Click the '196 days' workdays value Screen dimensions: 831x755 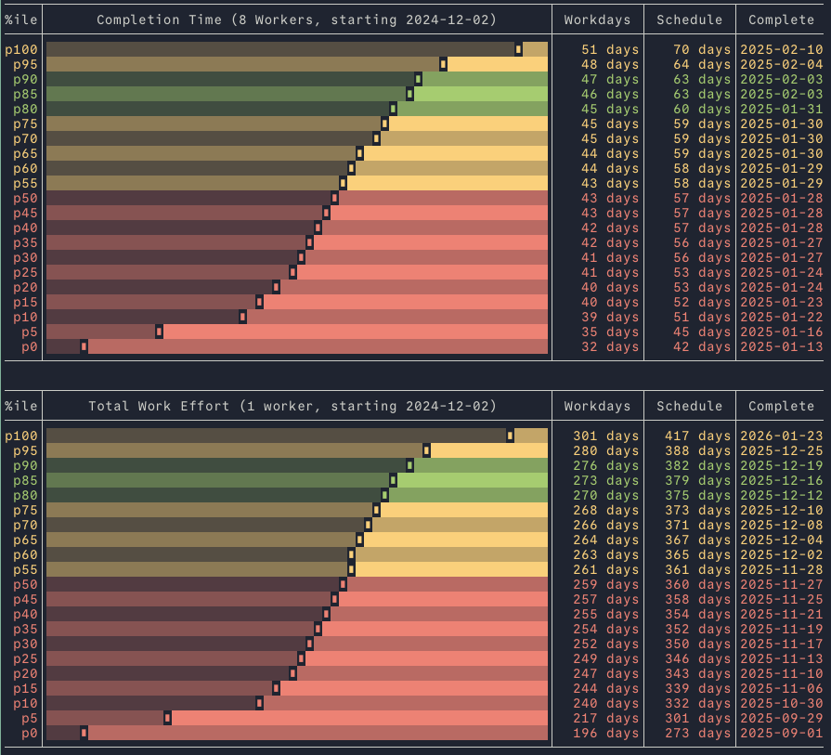(605, 734)
